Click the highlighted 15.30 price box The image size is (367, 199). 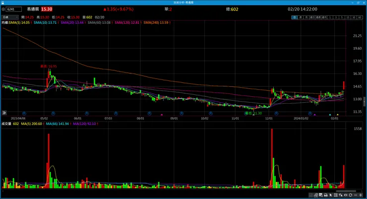47,9
